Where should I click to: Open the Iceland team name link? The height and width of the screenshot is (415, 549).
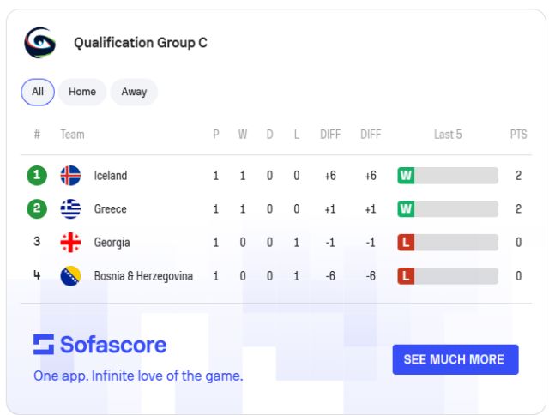coord(111,176)
